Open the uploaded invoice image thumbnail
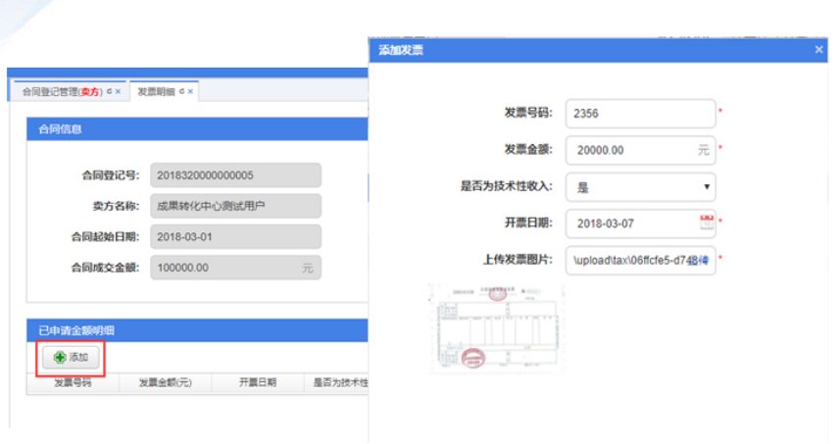 [496, 328]
